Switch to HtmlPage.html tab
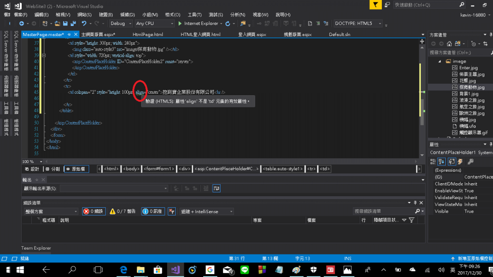This screenshot has width=493, height=277. coord(148,35)
